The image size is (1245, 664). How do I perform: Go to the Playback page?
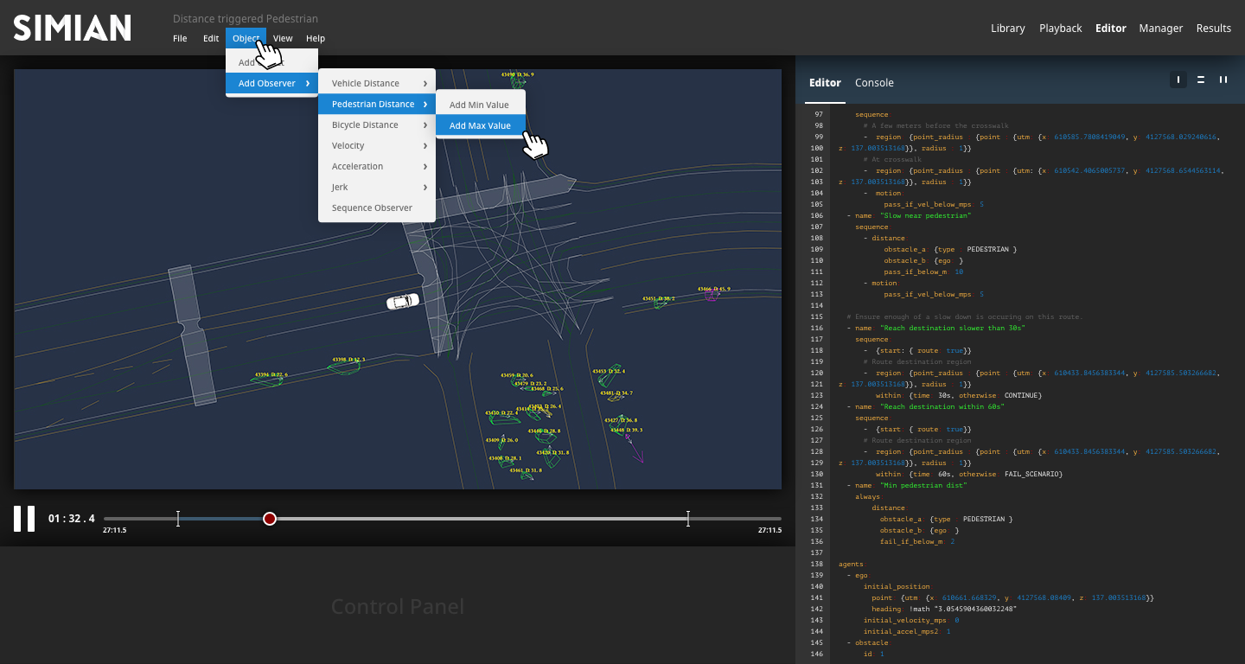point(1060,29)
